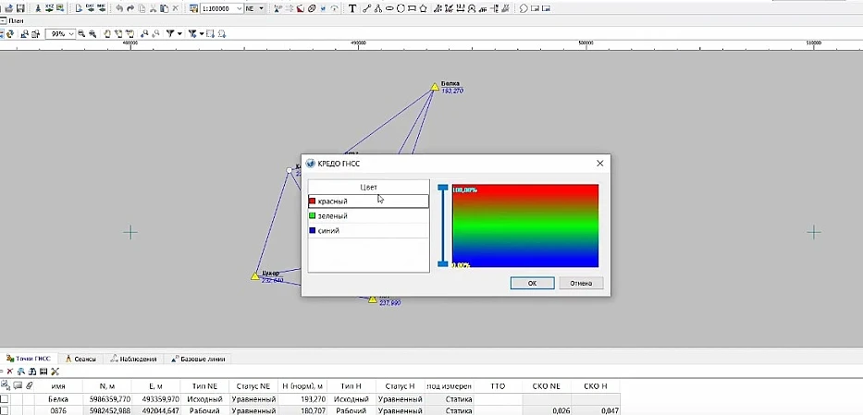This screenshot has width=863, height=415.
Task: Select the Text tool (T icon)
Action: [x=352, y=8]
